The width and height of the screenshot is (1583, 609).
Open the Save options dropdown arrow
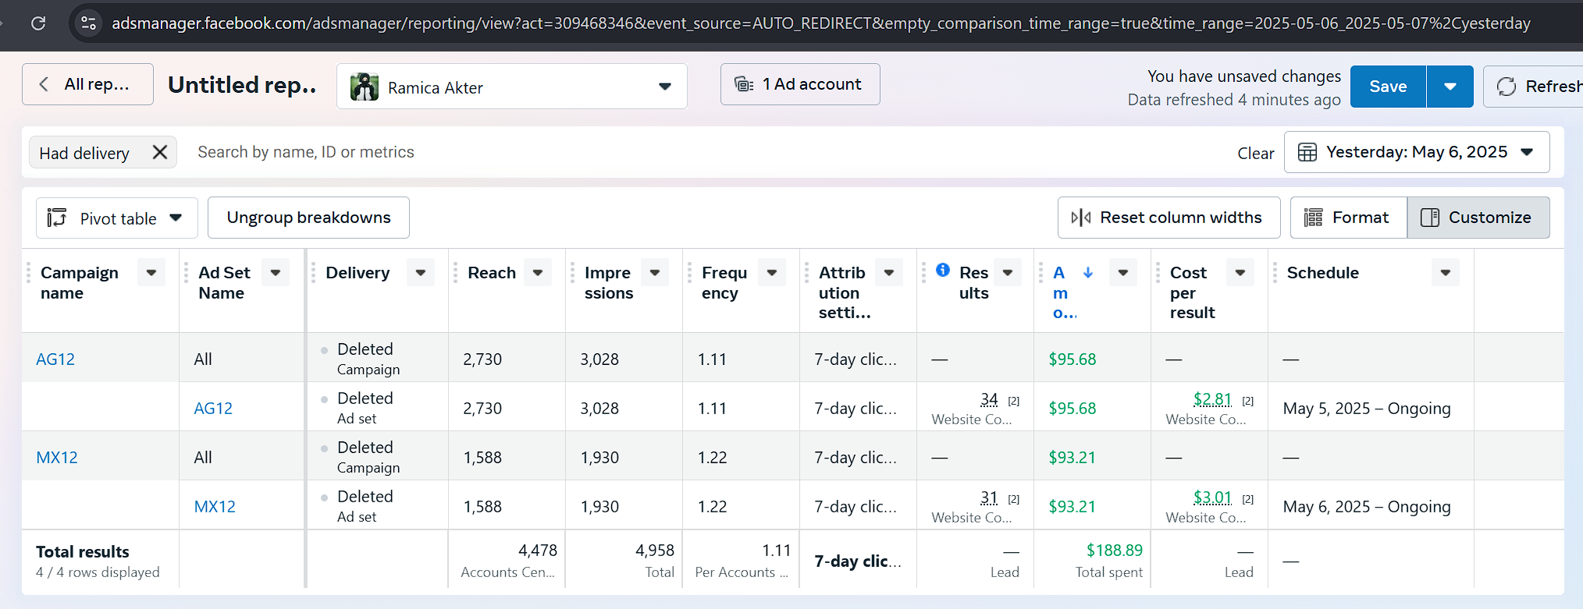[1450, 87]
